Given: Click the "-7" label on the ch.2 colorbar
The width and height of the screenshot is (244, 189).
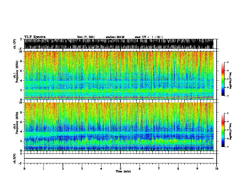Looking at the screenshot, I should pyautogui.click(x=227, y=147).
